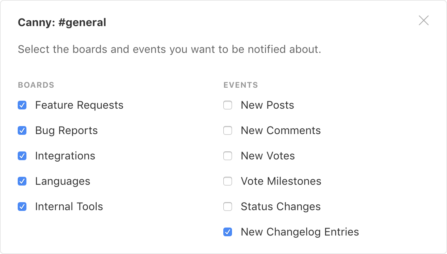Screen dimensions: 447x254
Task: Click the "Bug Reports" label text
Action: [x=66, y=131]
